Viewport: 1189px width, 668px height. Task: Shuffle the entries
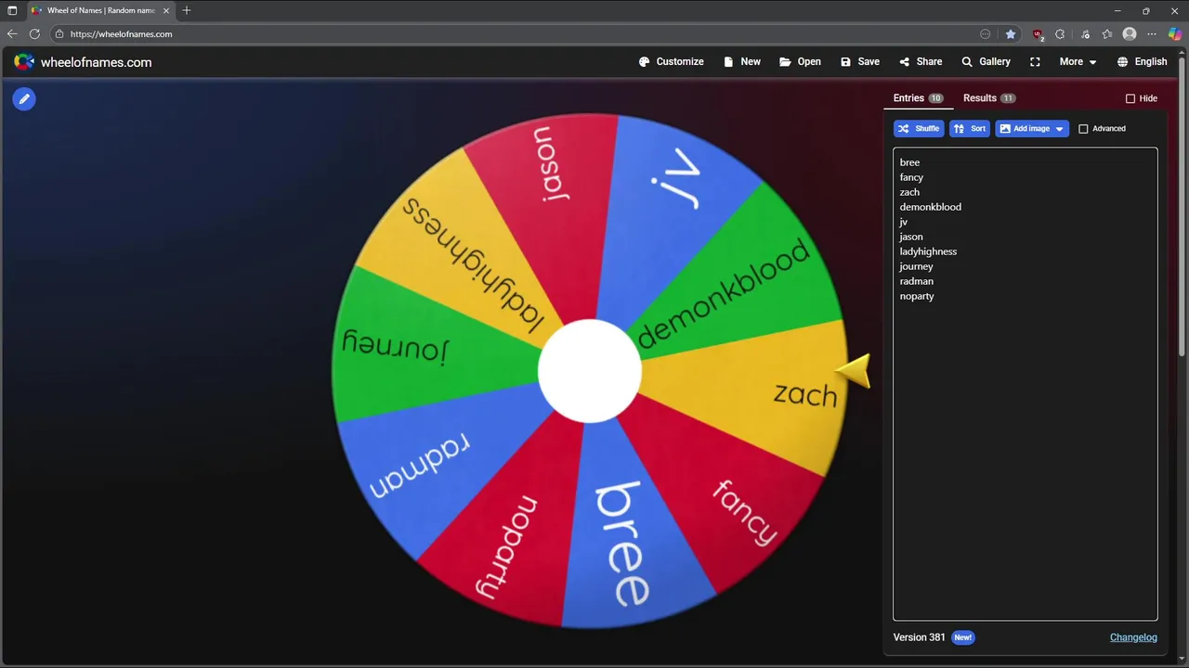tap(919, 129)
